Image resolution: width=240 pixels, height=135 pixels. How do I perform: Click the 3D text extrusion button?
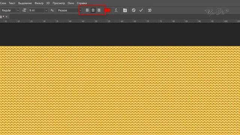coord(150,10)
